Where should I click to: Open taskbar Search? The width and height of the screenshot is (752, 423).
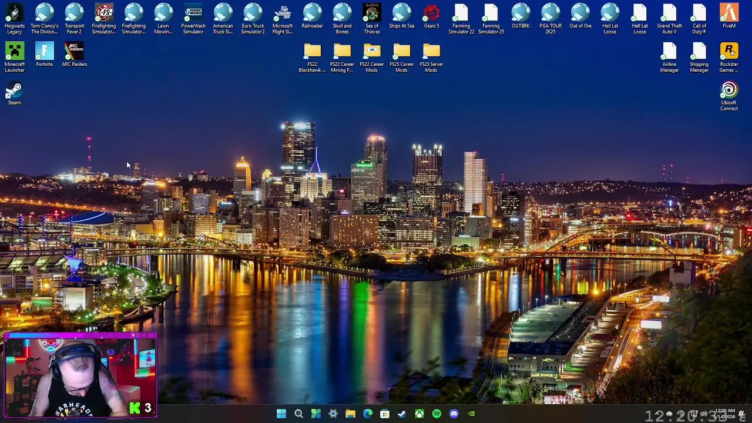[298, 414]
